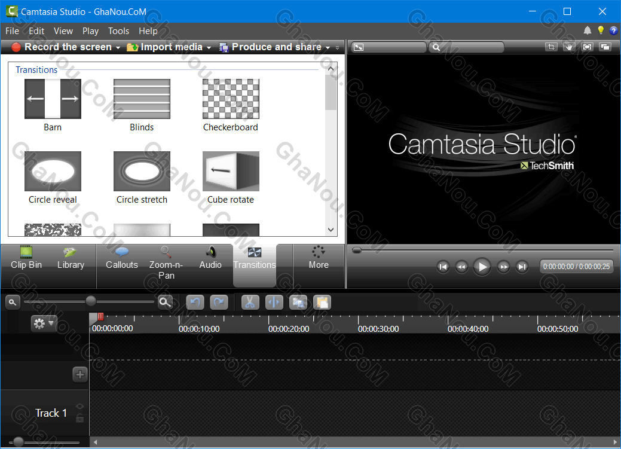Click the Transitions group header text
Image resolution: width=621 pixels, height=449 pixels.
(x=36, y=70)
